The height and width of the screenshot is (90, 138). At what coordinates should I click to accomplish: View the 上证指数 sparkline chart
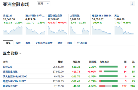pyautogui.click(x=80, y=30)
